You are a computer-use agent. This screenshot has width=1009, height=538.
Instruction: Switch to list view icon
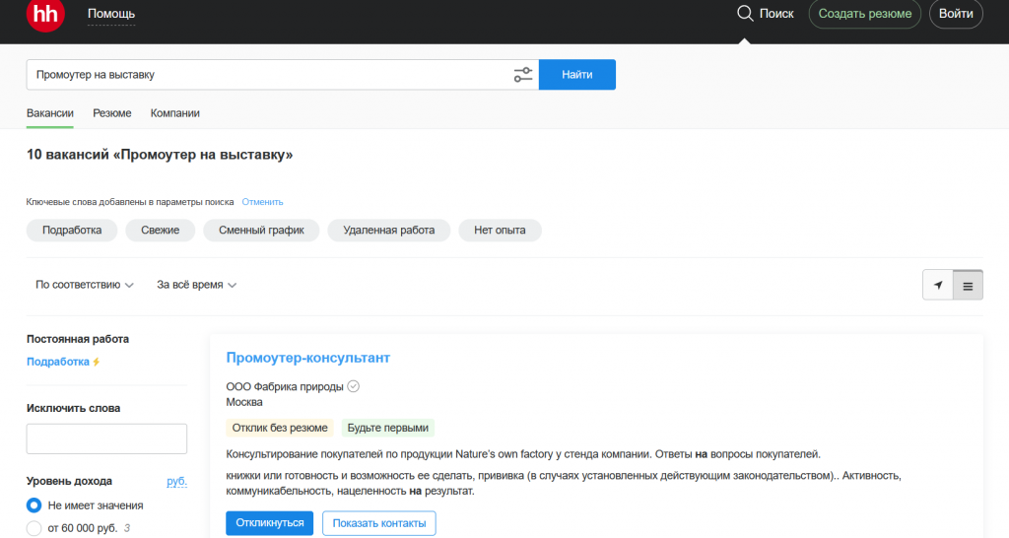(968, 286)
